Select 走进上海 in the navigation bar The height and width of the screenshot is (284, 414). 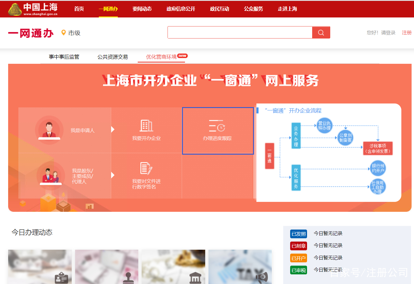click(x=287, y=9)
